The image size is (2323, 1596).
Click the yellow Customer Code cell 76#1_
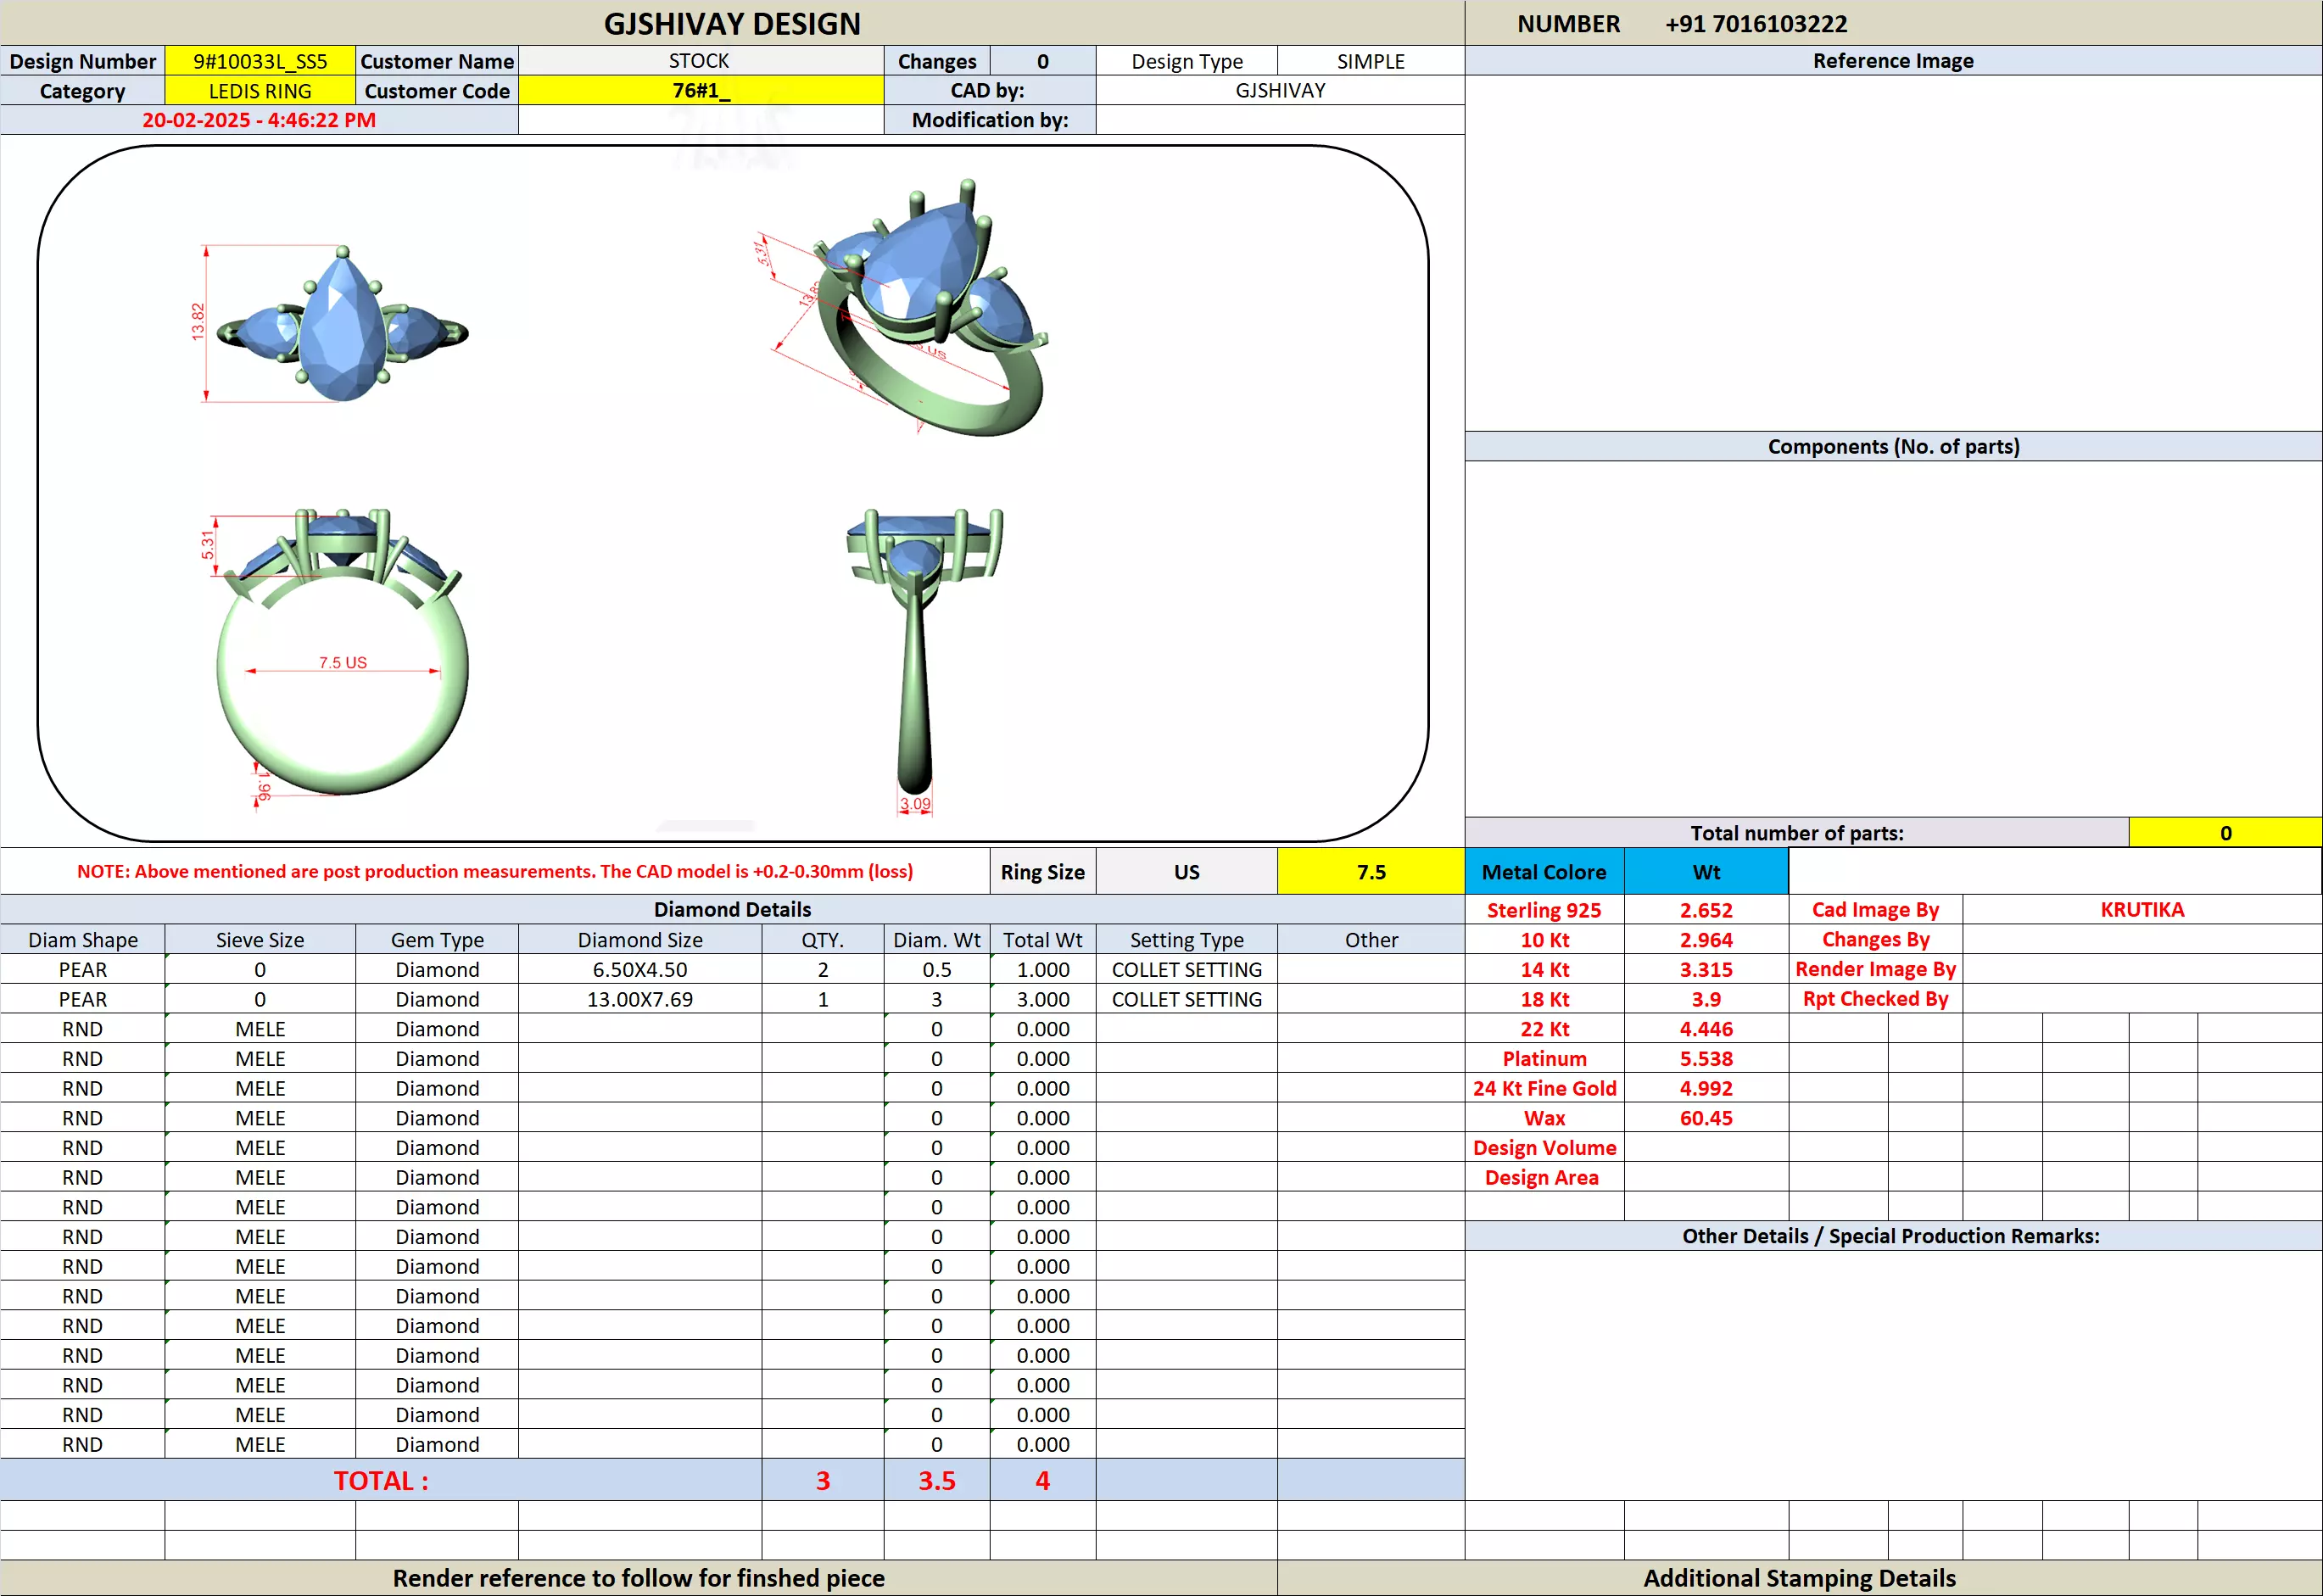tap(700, 91)
